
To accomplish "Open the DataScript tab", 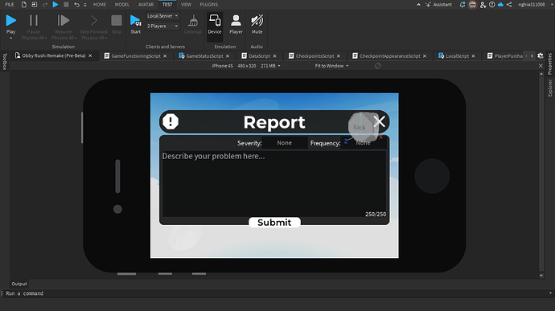I will [259, 56].
